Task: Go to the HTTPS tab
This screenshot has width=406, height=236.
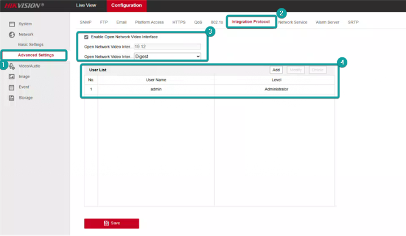Action: point(179,22)
